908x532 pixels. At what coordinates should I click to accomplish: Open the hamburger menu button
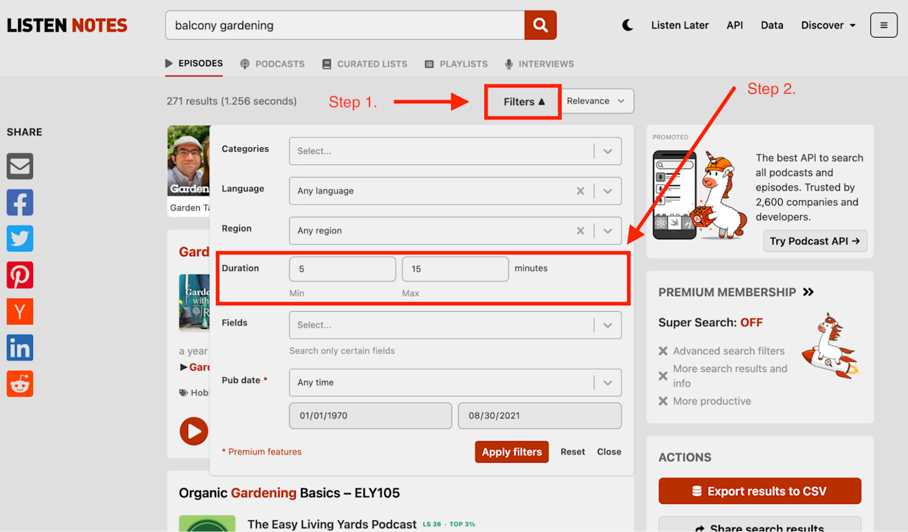pos(884,25)
